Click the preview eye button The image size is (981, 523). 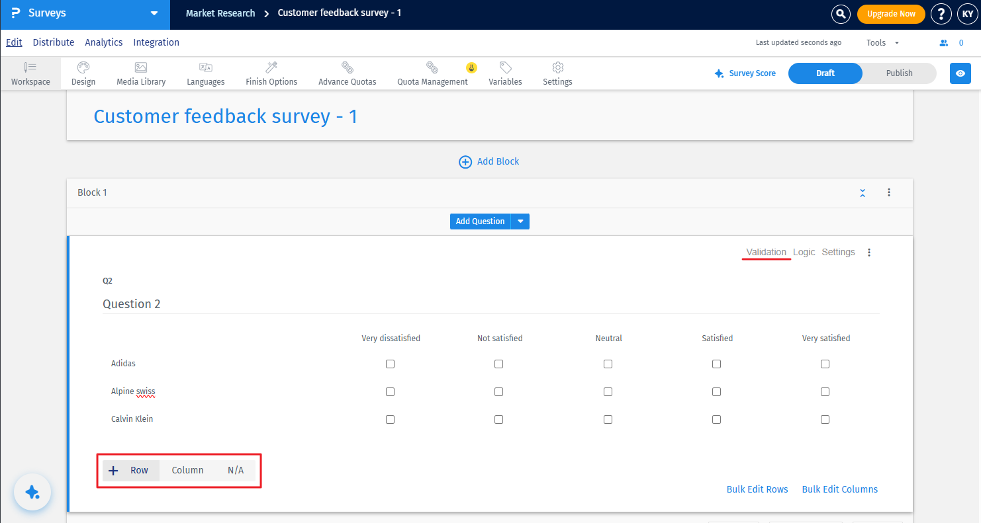[960, 73]
